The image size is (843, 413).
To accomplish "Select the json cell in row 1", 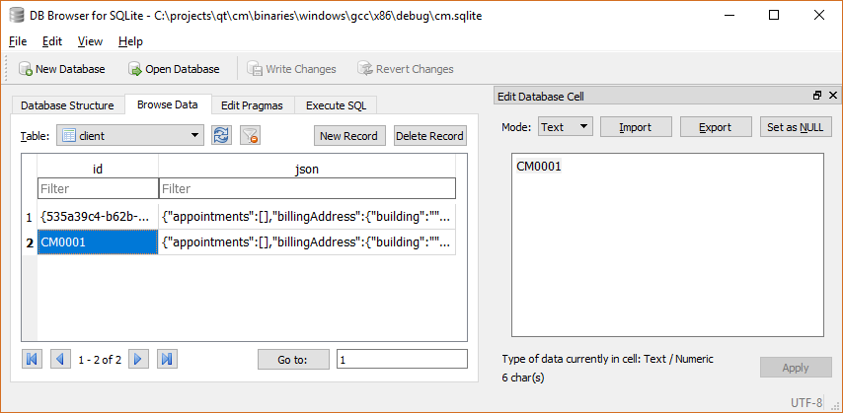I will pos(308,217).
